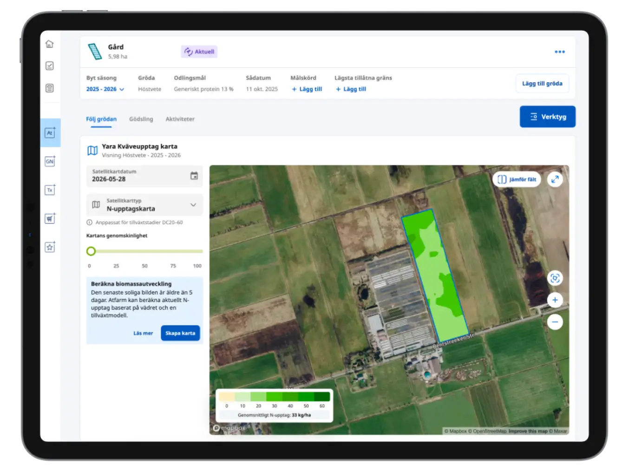This screenshot has width=629, height=472.
Task: Open the 2025 - 2026 season dropdown
Action: [105, 89]
